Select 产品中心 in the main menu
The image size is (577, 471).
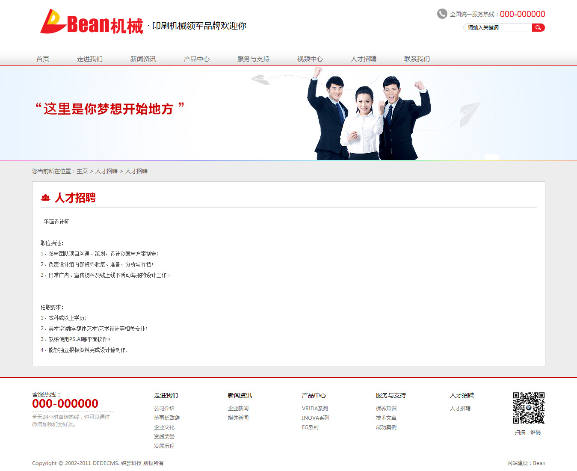coord(197,59)
